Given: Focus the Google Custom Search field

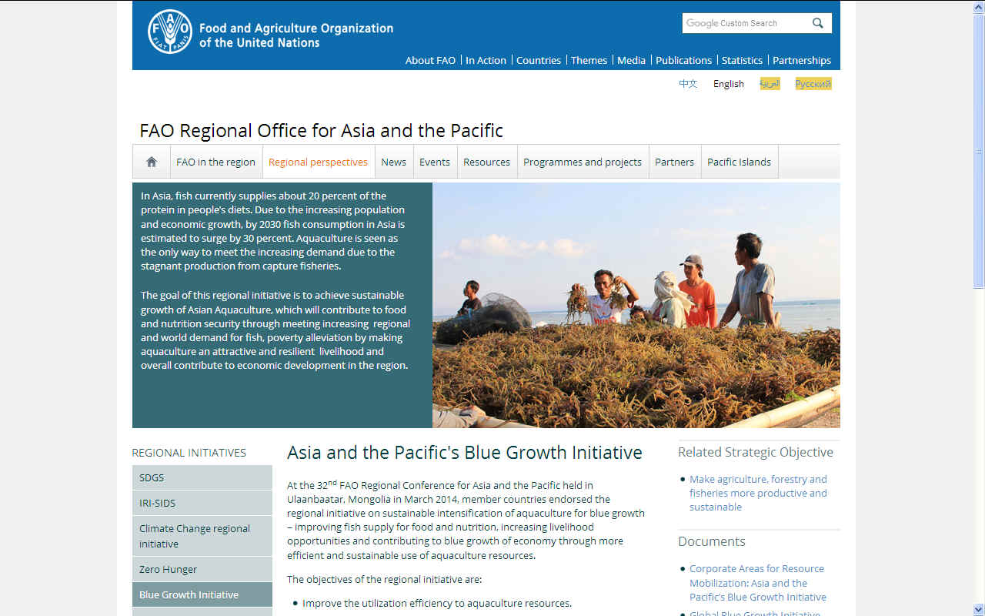Looking at the screenshot, I should [x=743, y=23].
